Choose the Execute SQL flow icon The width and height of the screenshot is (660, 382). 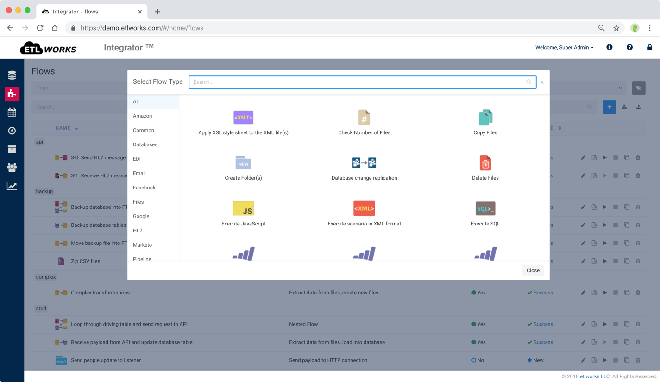click(485, 208)
